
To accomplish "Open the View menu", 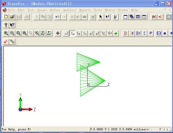I will tap(31, 10).
